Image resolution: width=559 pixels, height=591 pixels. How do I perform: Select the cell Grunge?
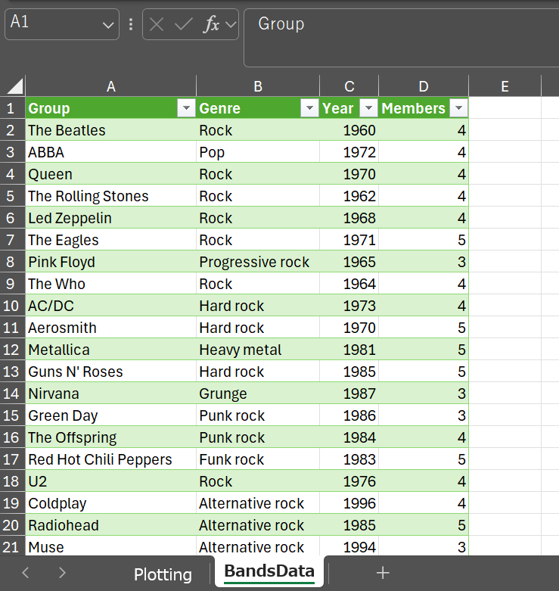coord(258,393)
